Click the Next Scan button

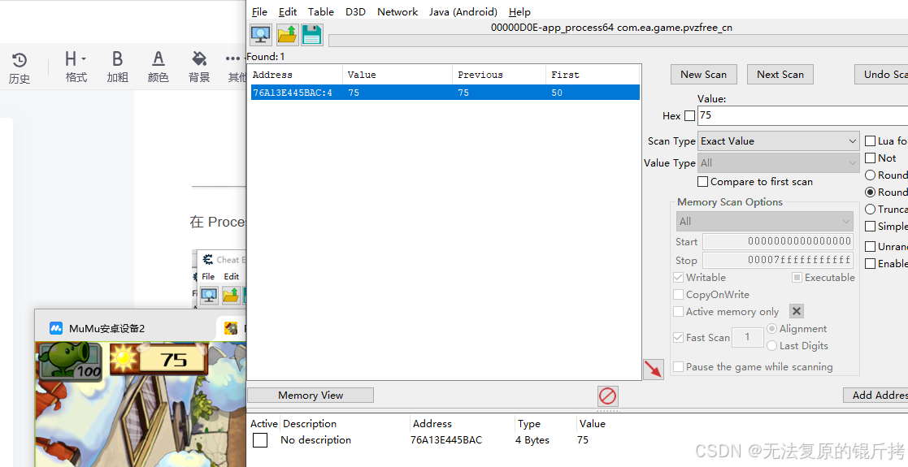click(x=780, y=74)
